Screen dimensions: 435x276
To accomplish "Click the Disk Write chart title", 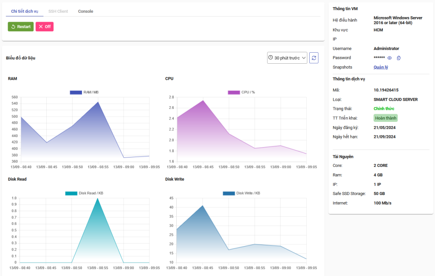I will [x=175, y=179].
